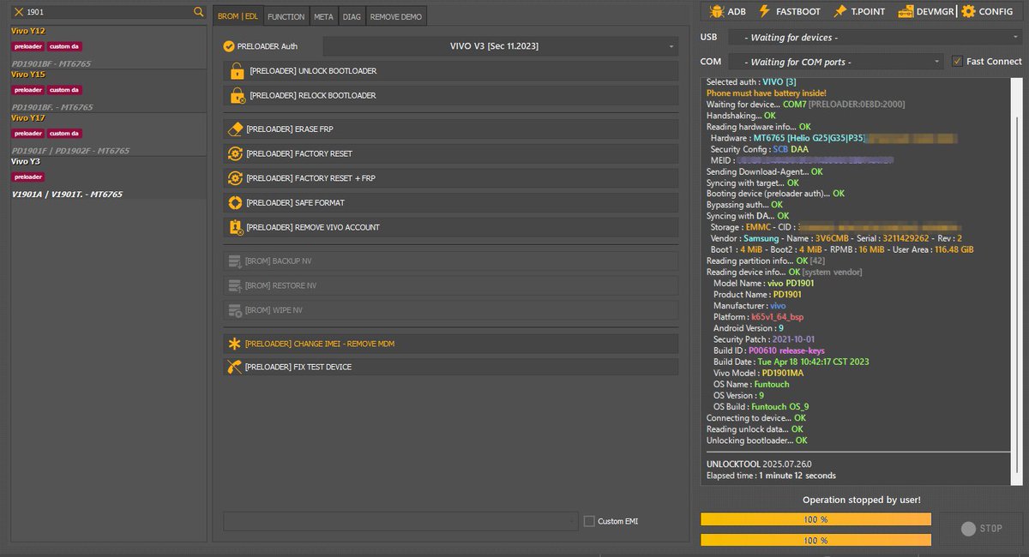Click the model search input field

[x=107, y=12]
